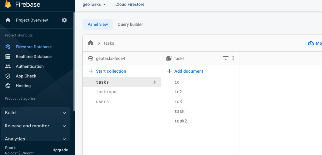
Task: Click the home breadcrumb icon
Action: (91, 43)
